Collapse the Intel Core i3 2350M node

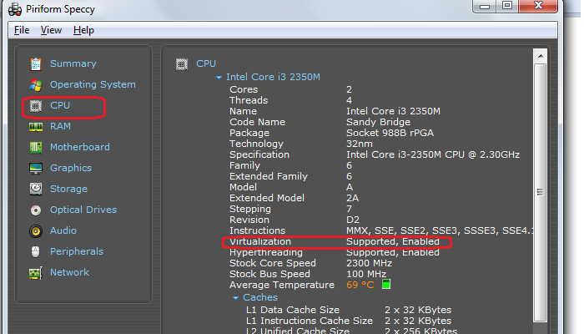[219, 78]
